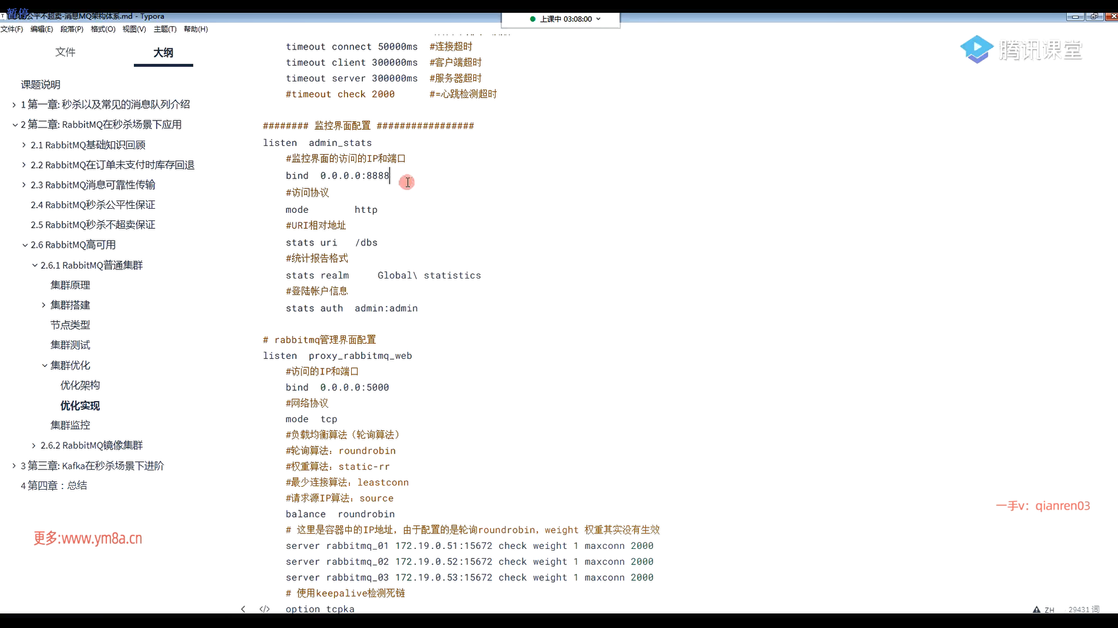Jump to 2.4 RabbitMQ秒杀公平性保证 heading

[x=93, y=205]
